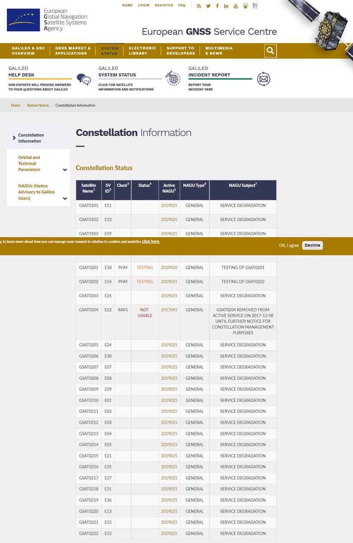353x543 pixels.
Task: Open GNSS Market & Applications menu
Action: (73, 51)
